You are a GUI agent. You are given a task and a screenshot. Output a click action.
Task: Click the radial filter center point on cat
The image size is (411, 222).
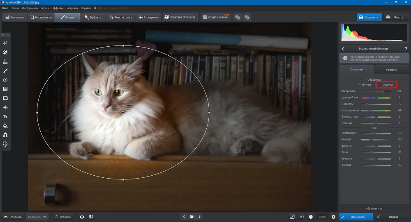point(123,113)
